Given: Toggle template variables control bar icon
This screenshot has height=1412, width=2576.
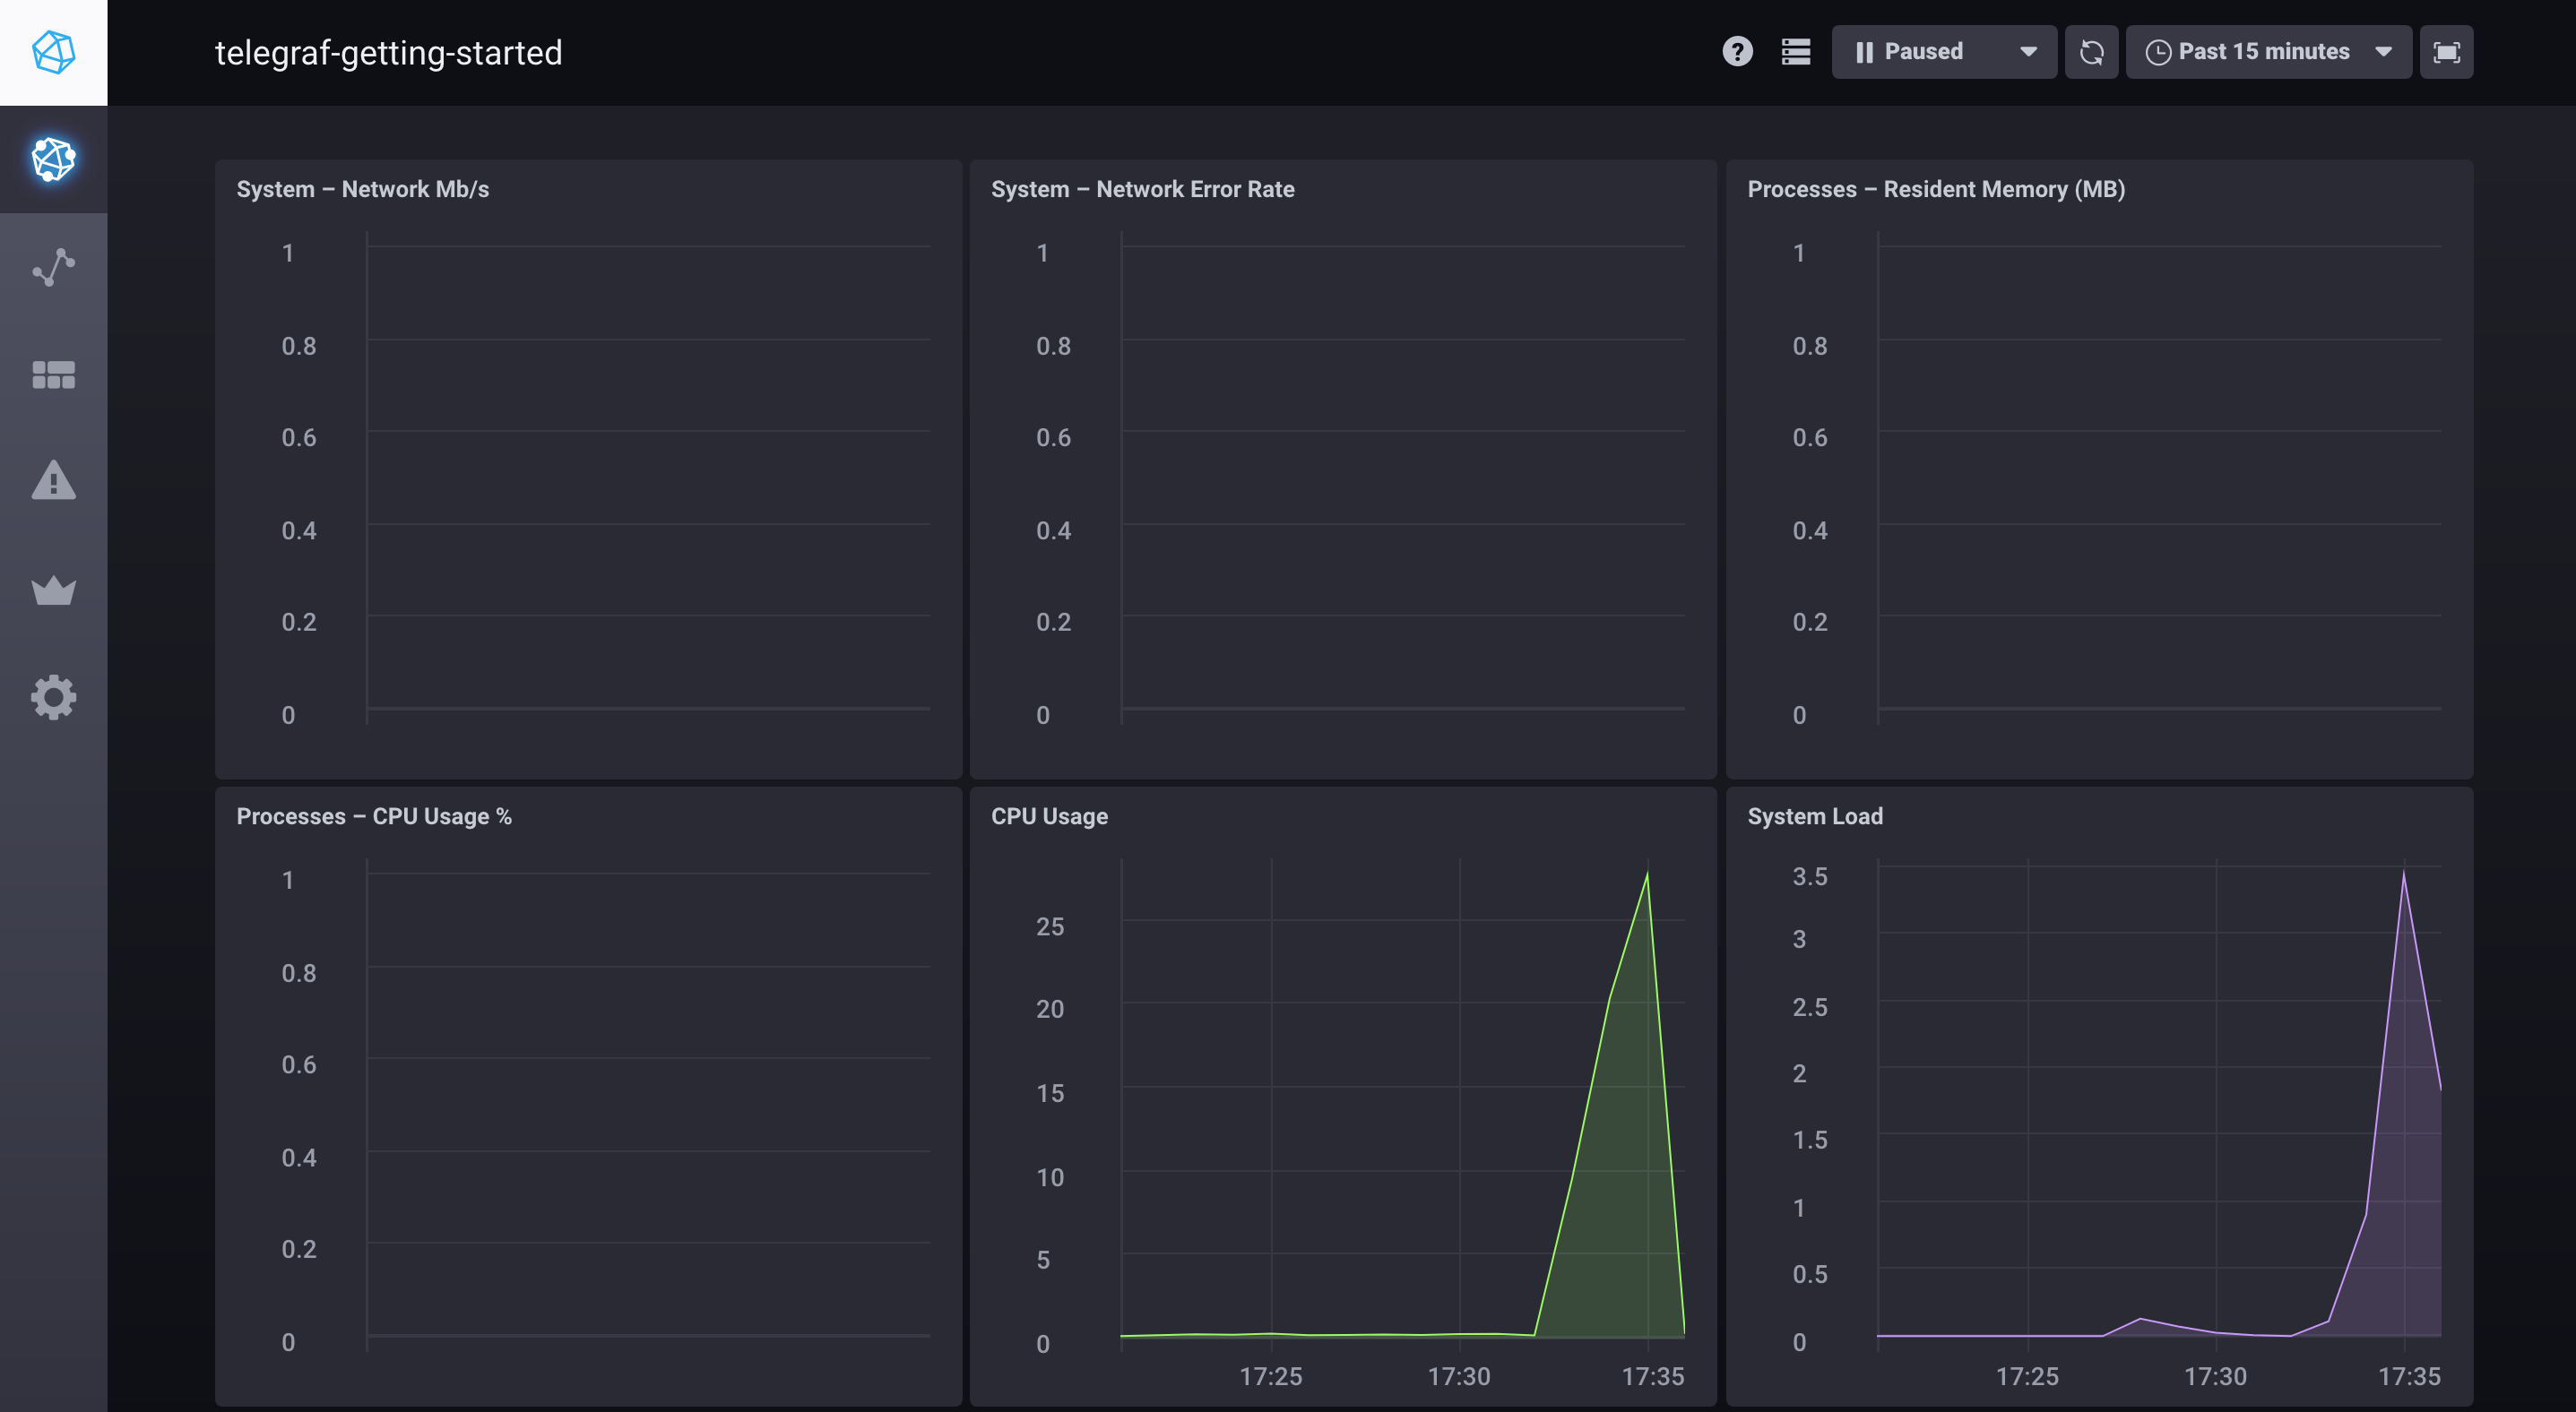Looking at the screenshot, I should click(x=1795, y=52).
